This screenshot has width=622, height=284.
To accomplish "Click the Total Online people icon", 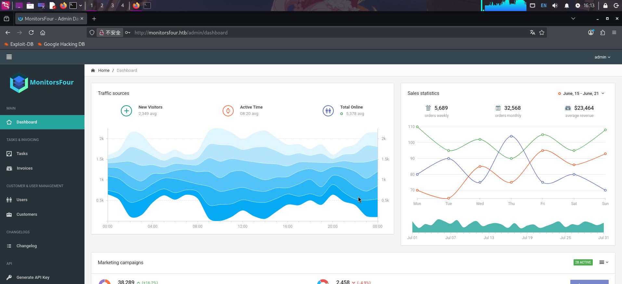I will 328,111.
